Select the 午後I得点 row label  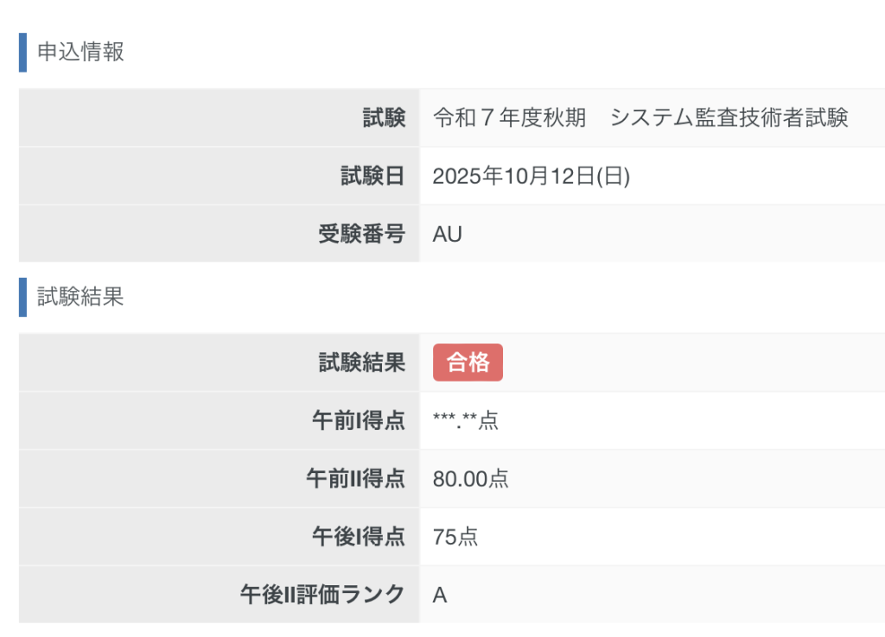click(358, 537)
